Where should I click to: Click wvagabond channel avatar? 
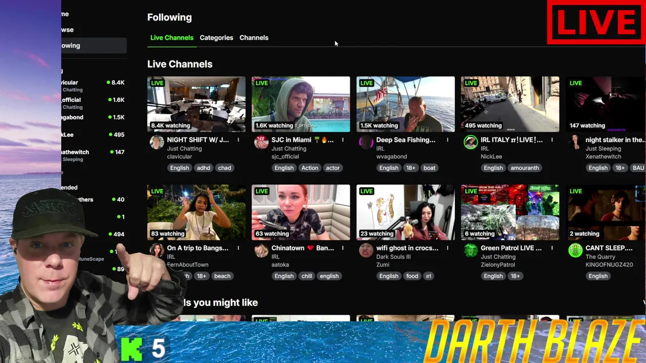point(366,142)
